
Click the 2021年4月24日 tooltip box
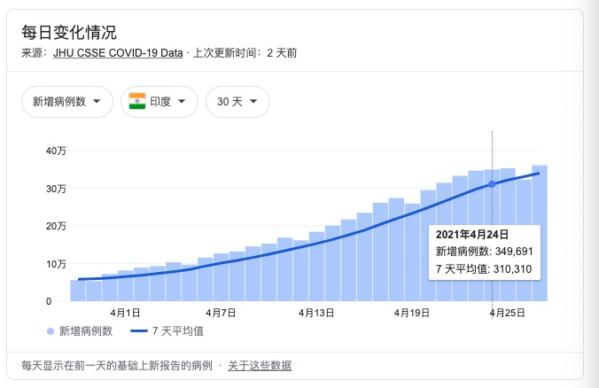pyautogui.click(x=484, y=252)
